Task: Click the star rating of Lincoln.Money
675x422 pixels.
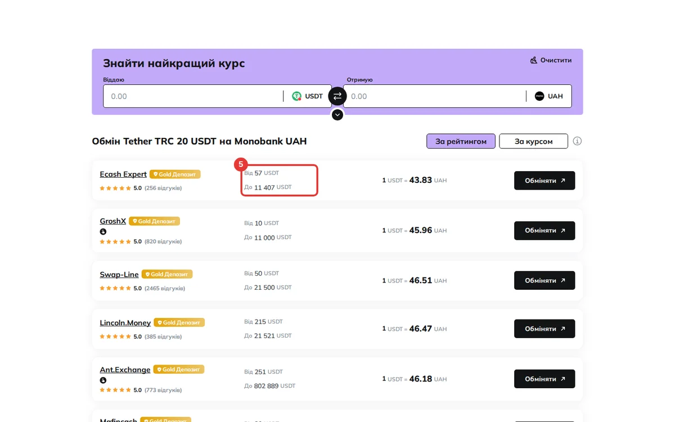Action: (115, 336)
